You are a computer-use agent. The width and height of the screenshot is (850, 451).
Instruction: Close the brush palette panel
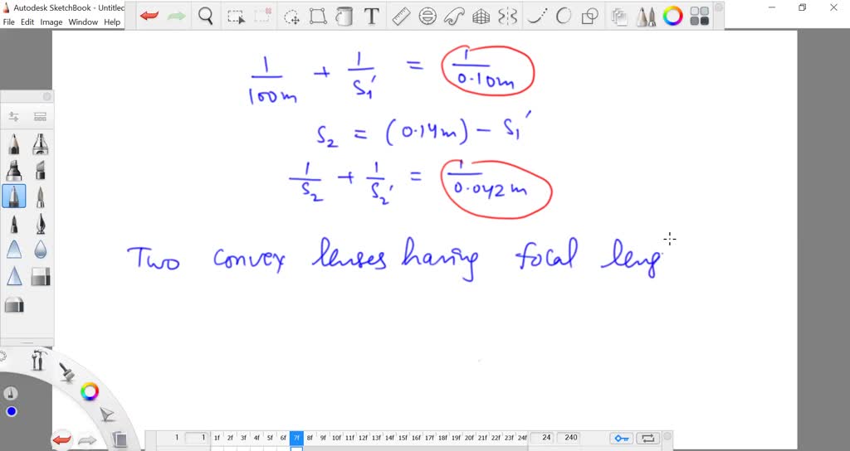coord(46,96)
